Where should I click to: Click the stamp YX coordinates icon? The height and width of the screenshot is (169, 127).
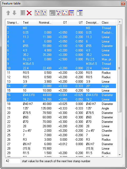click(x=65, y=13)
